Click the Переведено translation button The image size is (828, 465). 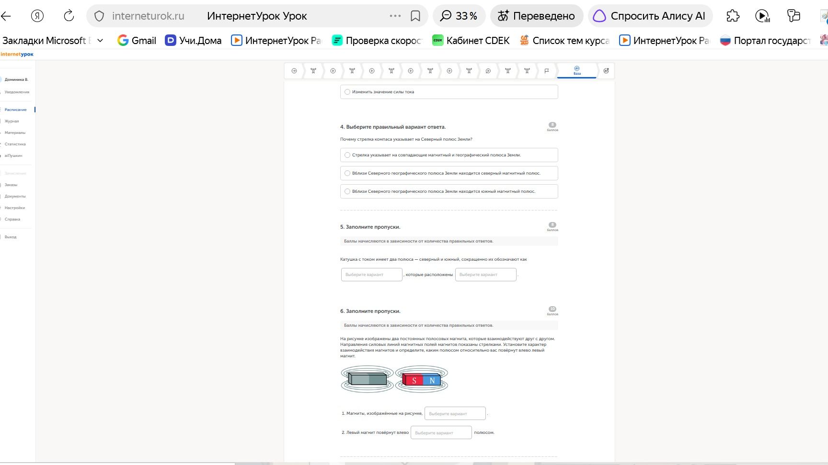tap(537, 16)
